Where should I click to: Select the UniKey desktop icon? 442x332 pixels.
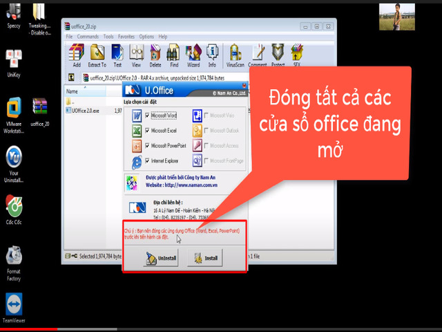click(14, 63)
